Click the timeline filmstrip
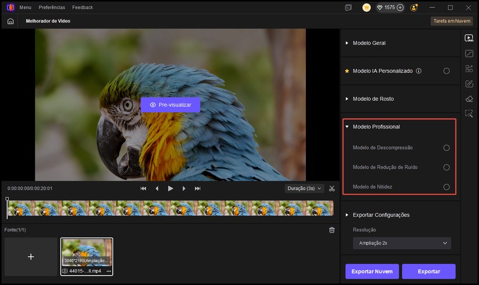 170,208
